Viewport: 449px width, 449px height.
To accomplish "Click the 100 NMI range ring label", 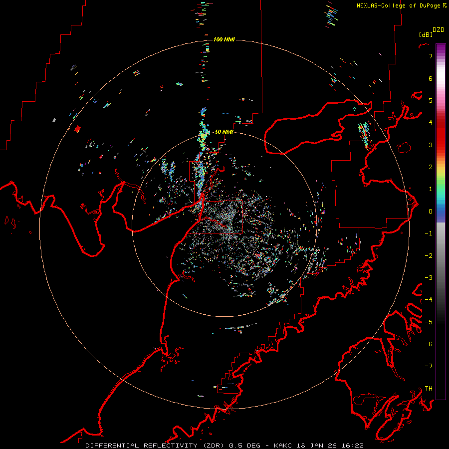I will tap(224, 39).
